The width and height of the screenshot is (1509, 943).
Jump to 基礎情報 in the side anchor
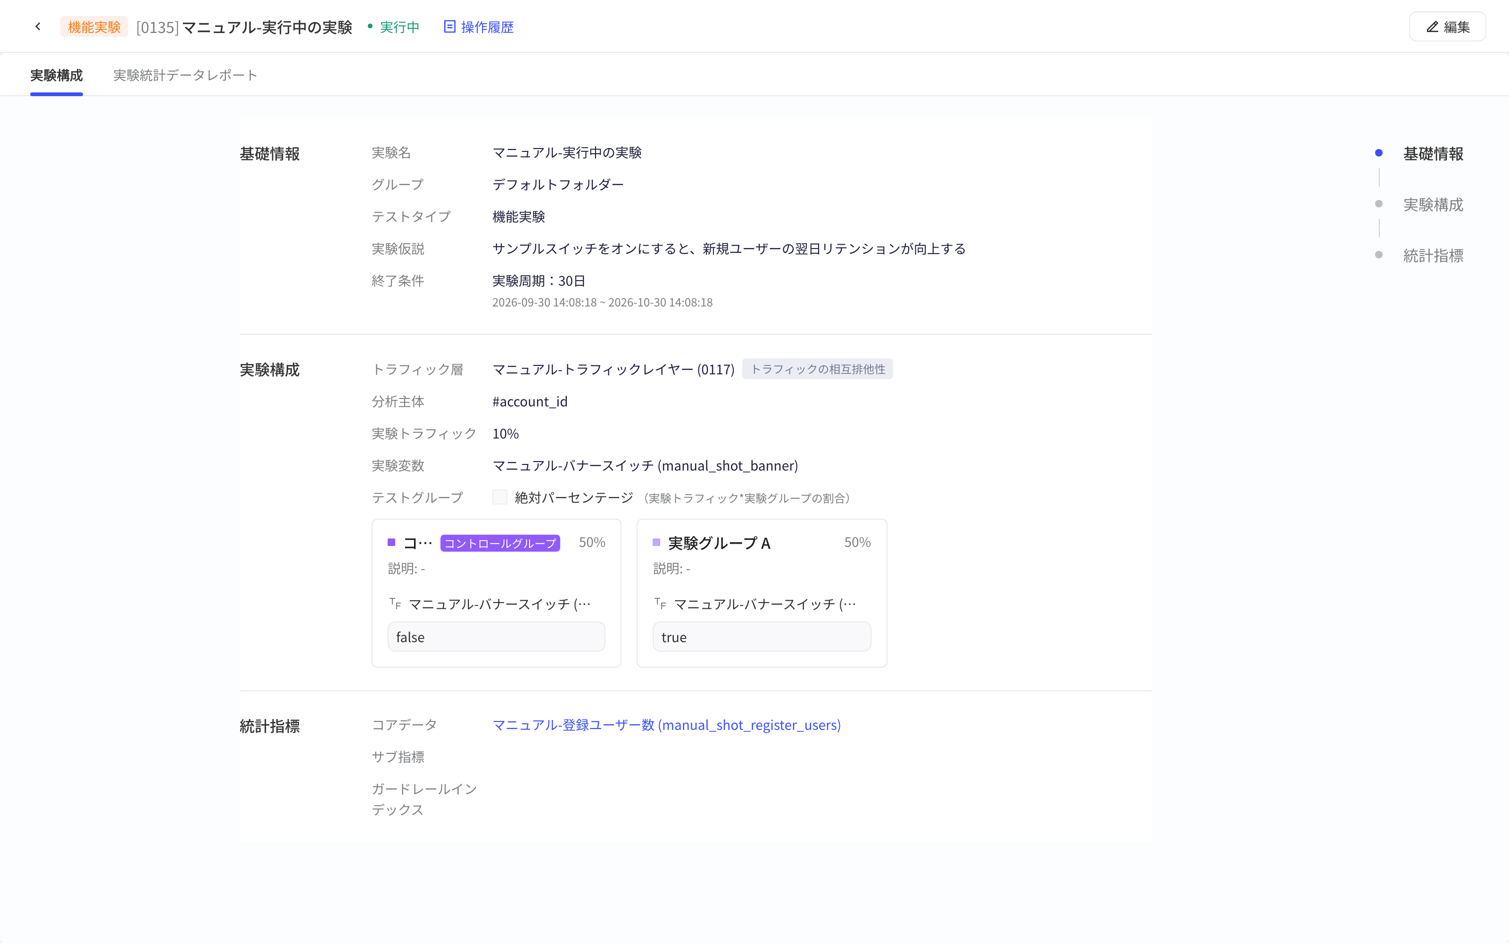tap(1433, 153)
